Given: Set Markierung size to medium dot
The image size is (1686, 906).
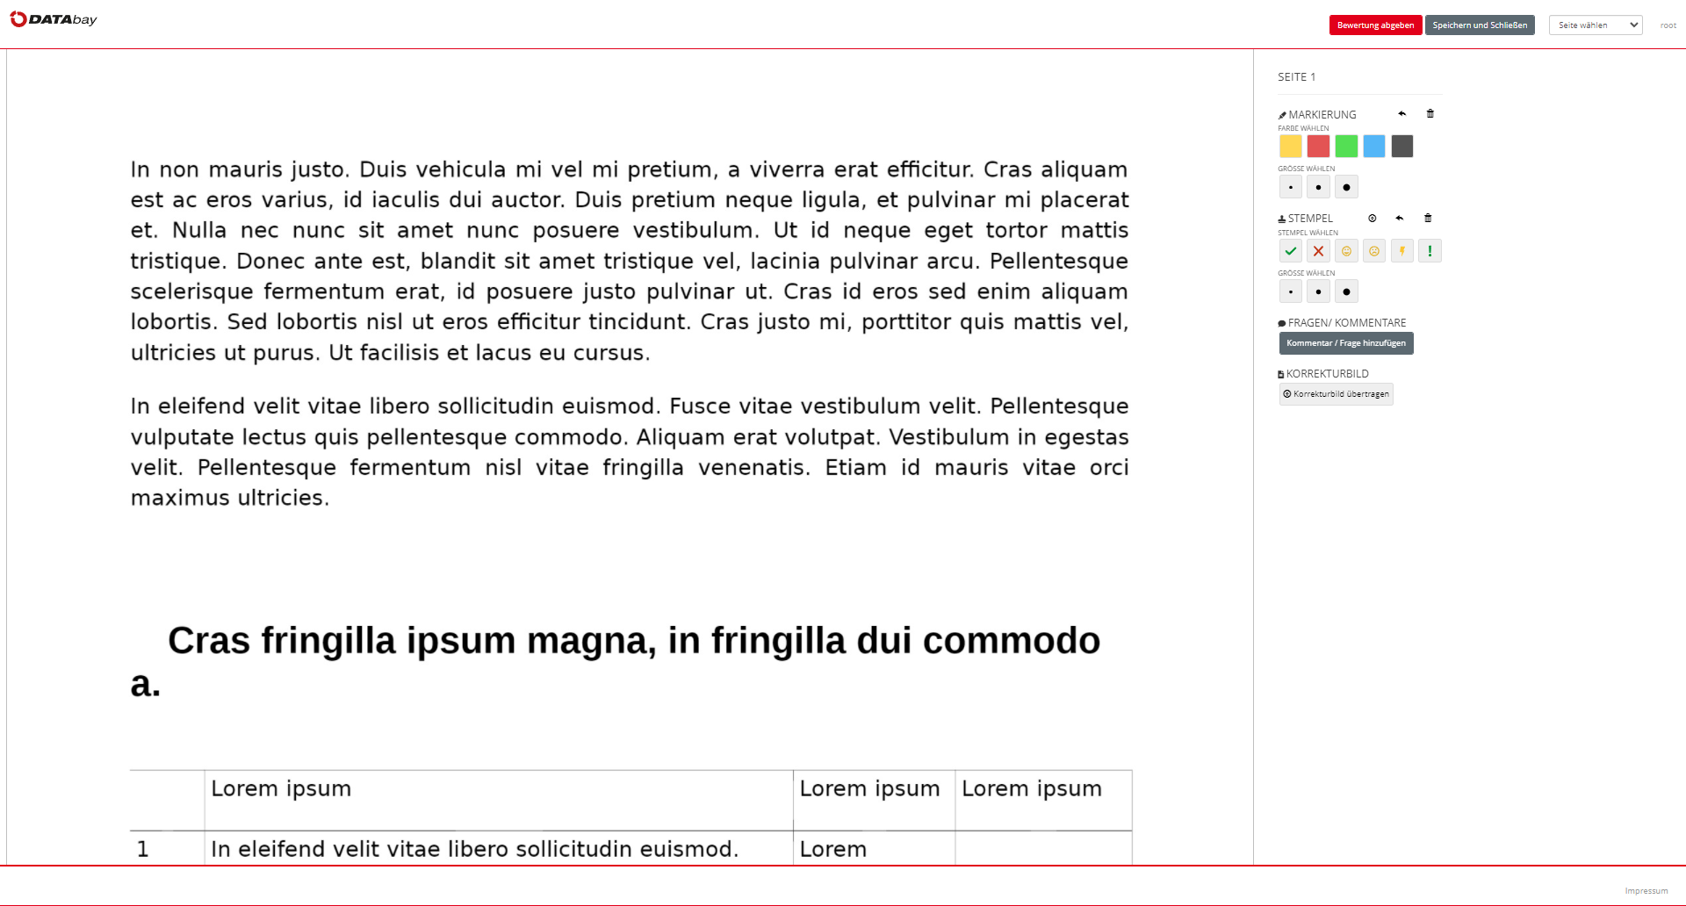Looking at the screenshot, I should pyautogui.click(x=1318, y=187).
